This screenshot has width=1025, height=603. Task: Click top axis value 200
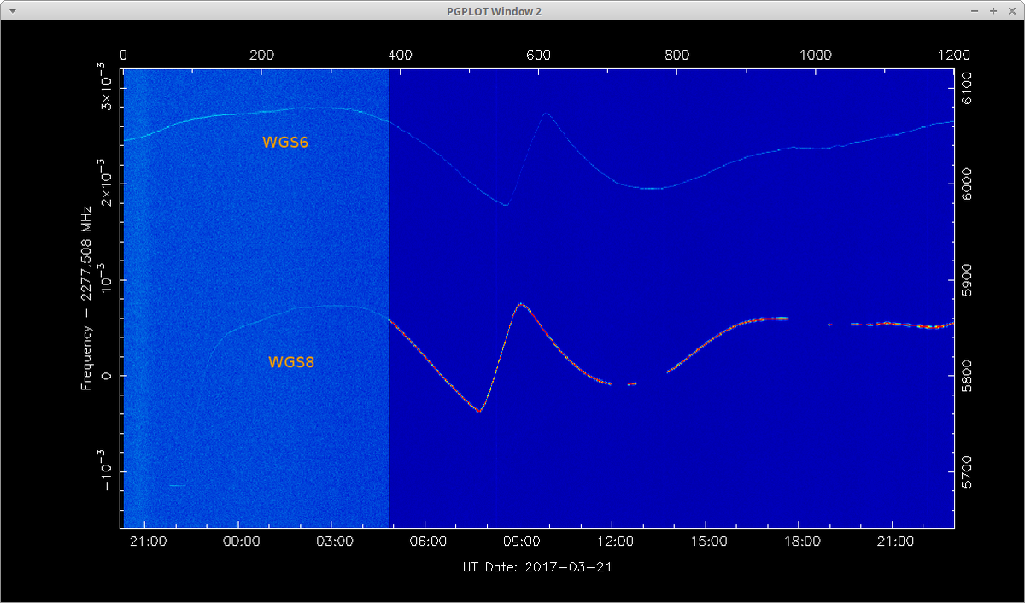pos(261,55)
